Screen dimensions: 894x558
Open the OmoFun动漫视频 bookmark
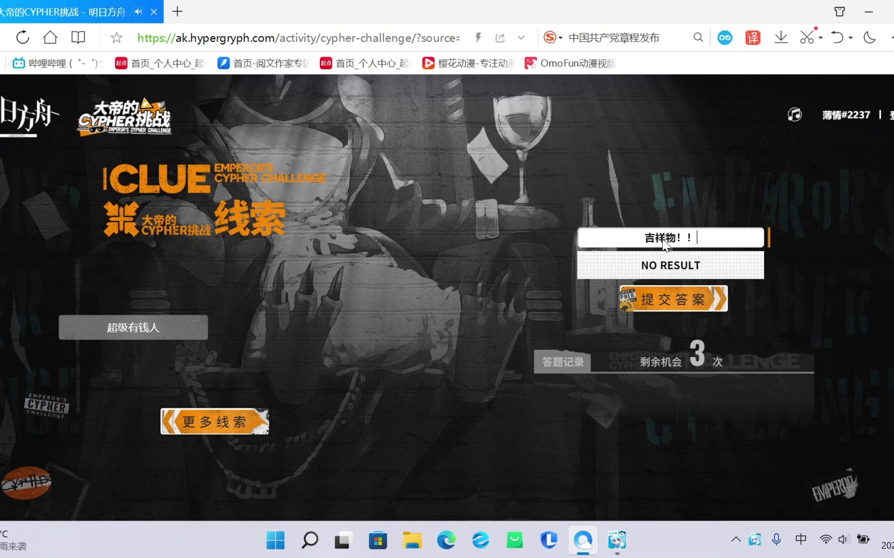point(570,63)
